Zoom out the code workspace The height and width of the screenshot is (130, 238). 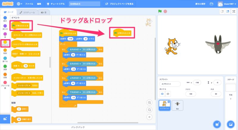coord(150,110)
